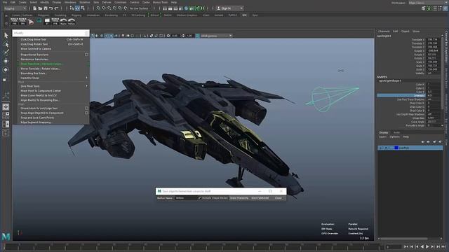Click the Store Selected button
This screenshot has width=449, height=252.
pyautogui.click(x=260, y=198)
